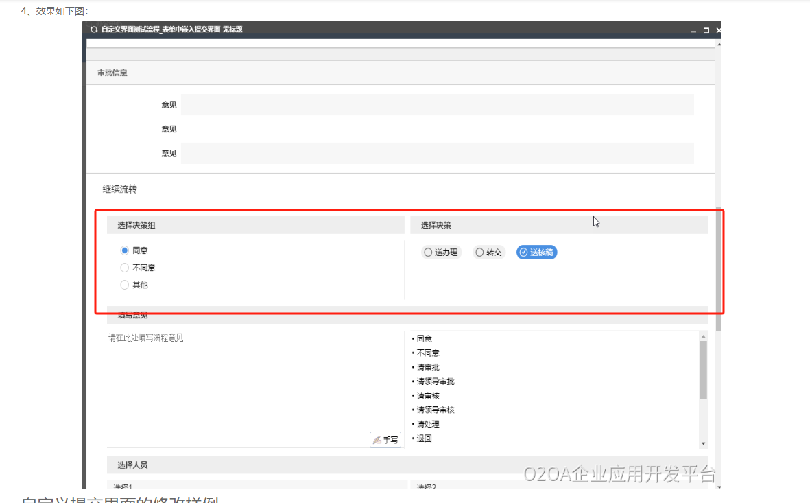Click the refresh icon in window title bar
Image resolution: width=810 pixels, height=503 pixels.
pos(93,30)
